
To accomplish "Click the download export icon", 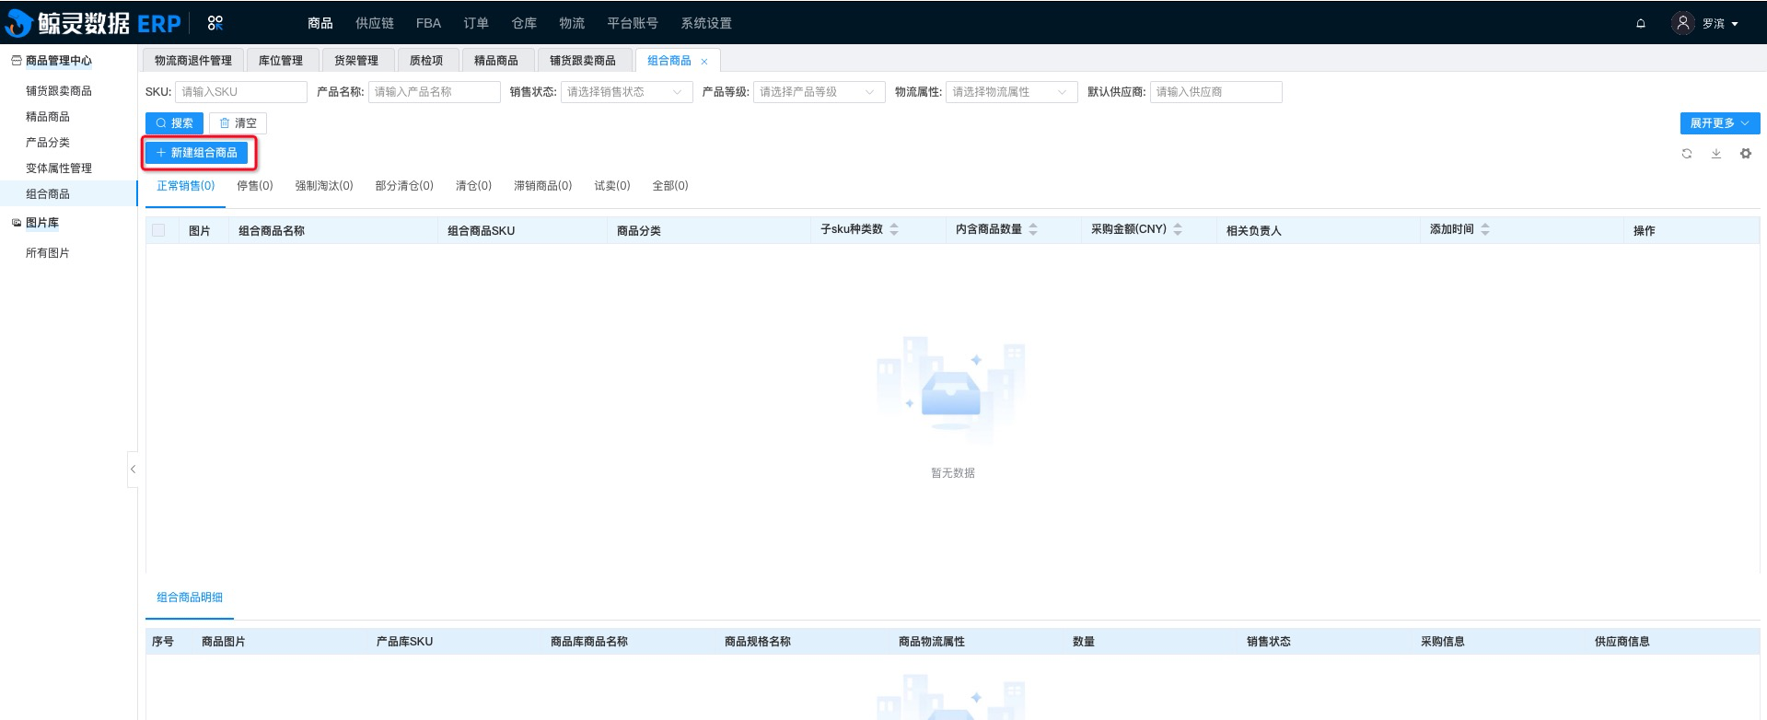I will click(1715, 154).
